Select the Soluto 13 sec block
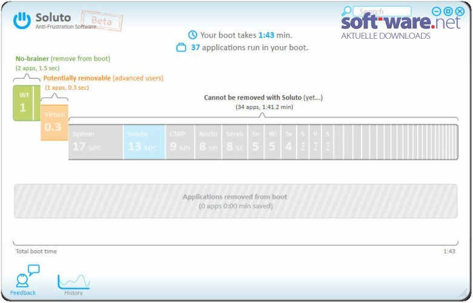473x303 pixels. (144, 142)
